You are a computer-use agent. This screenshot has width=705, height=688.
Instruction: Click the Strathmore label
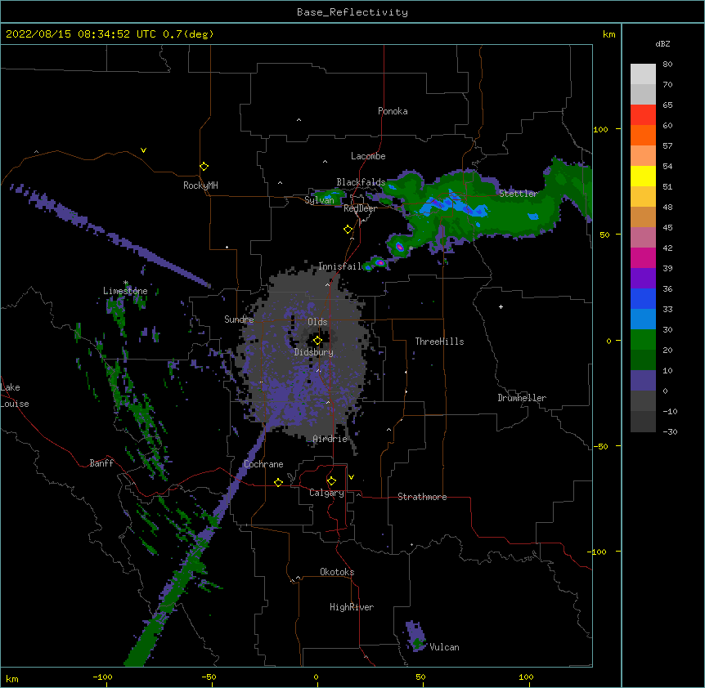(x=422, y=497)
